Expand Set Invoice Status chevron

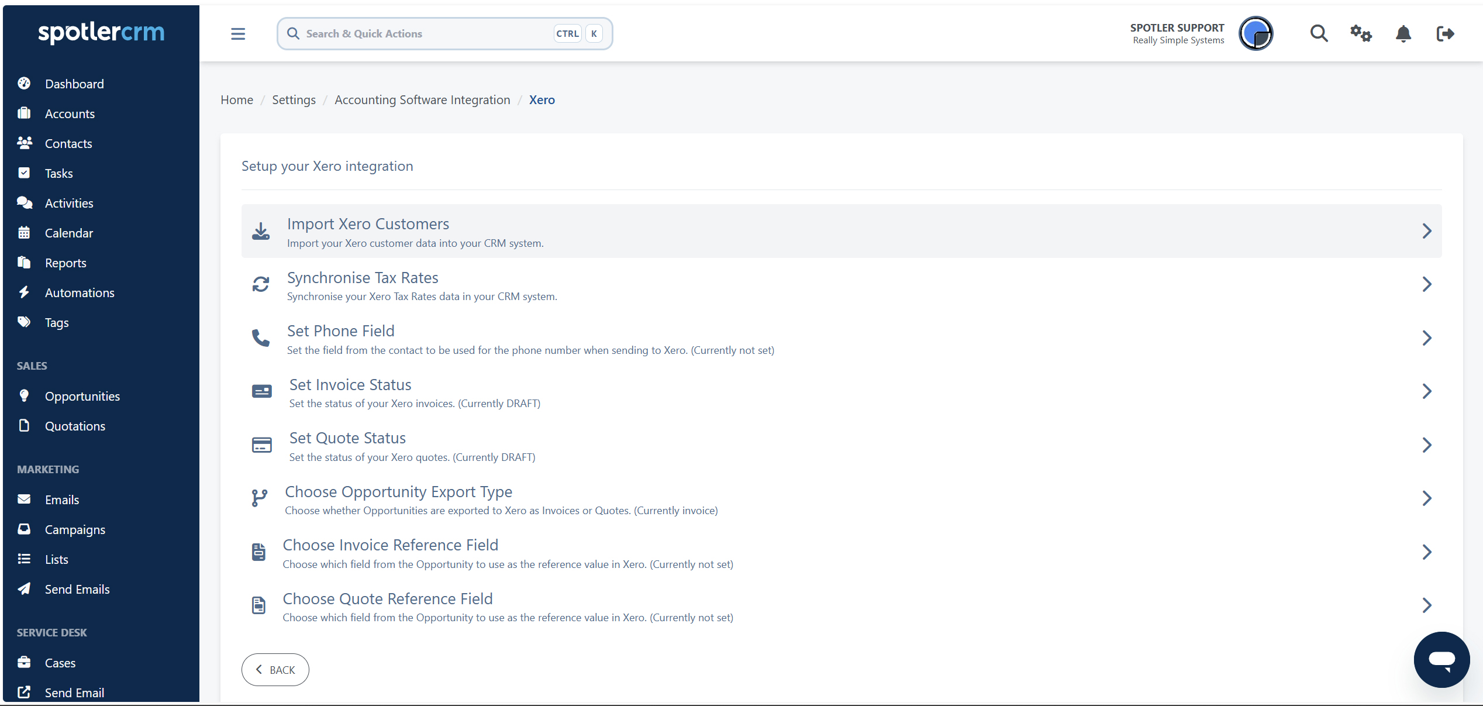(x=1427, y=391)
